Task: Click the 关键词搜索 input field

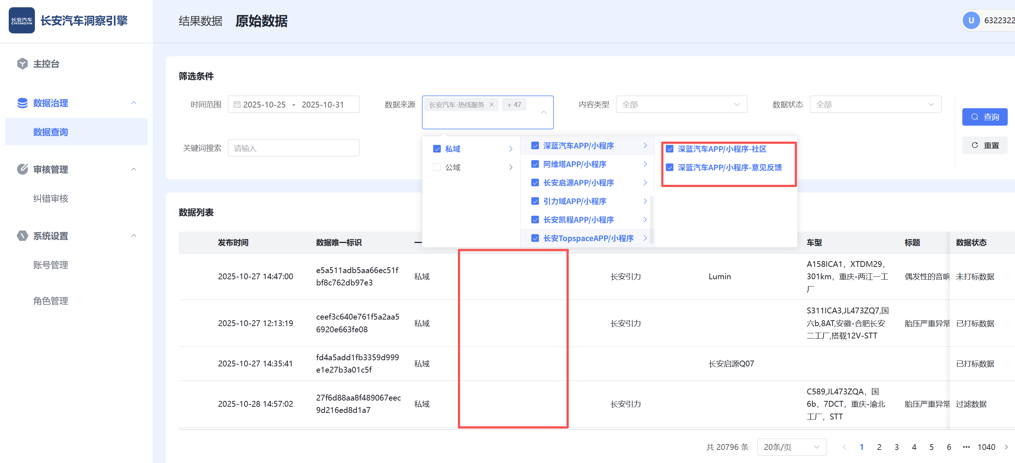Action: pos(294,148)
